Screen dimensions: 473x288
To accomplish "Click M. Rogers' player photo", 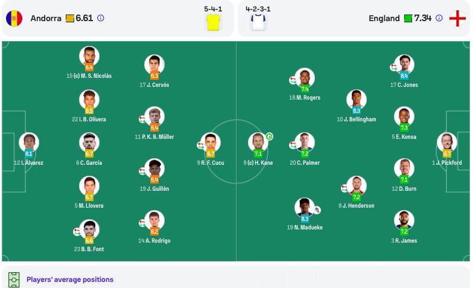I will 305,77.
